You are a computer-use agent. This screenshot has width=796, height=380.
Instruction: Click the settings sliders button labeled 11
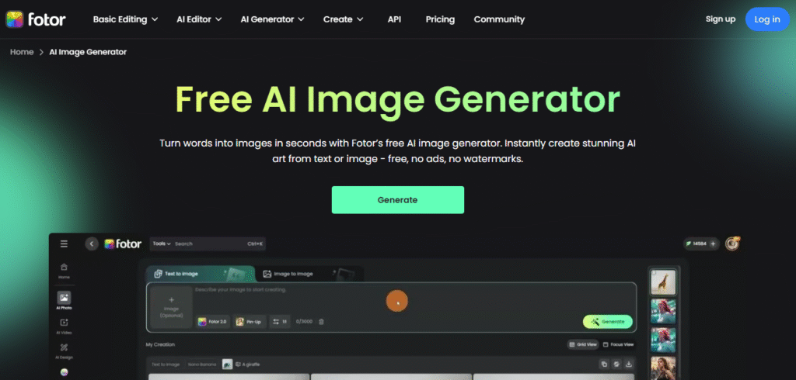[x=280, y=322]
